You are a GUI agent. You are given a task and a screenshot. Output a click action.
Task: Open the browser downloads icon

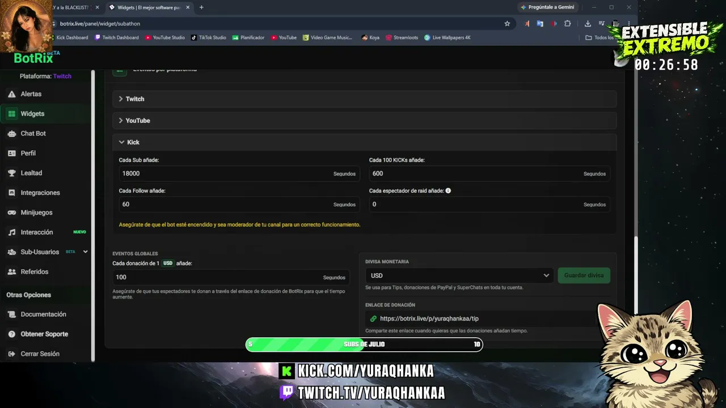tap(588, 24)
